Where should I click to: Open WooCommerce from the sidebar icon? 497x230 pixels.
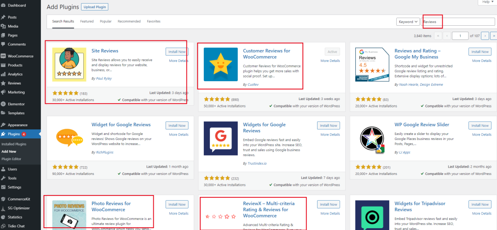tap(4, 56)
